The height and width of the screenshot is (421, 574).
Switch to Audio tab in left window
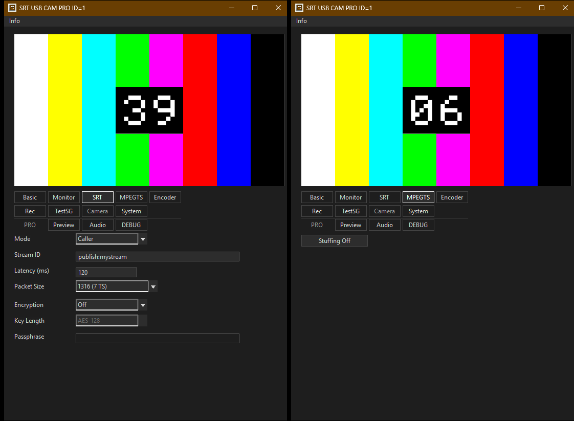coord(97,225)
